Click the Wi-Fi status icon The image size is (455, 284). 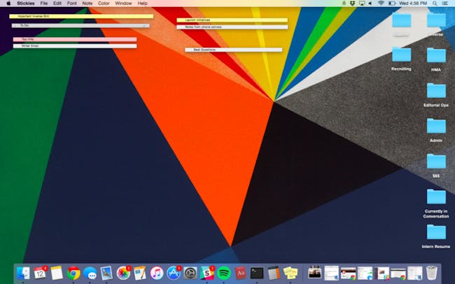pyautogui.click(x=381, y=3)
